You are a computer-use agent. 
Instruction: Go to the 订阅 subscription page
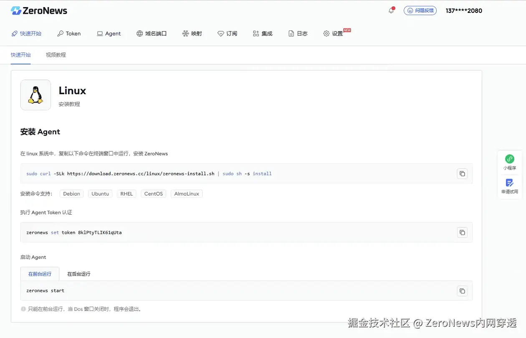click(227, 33)
